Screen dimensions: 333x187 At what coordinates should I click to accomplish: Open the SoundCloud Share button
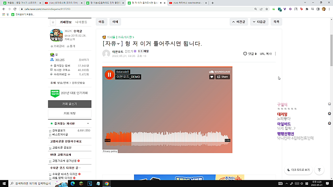223,77
